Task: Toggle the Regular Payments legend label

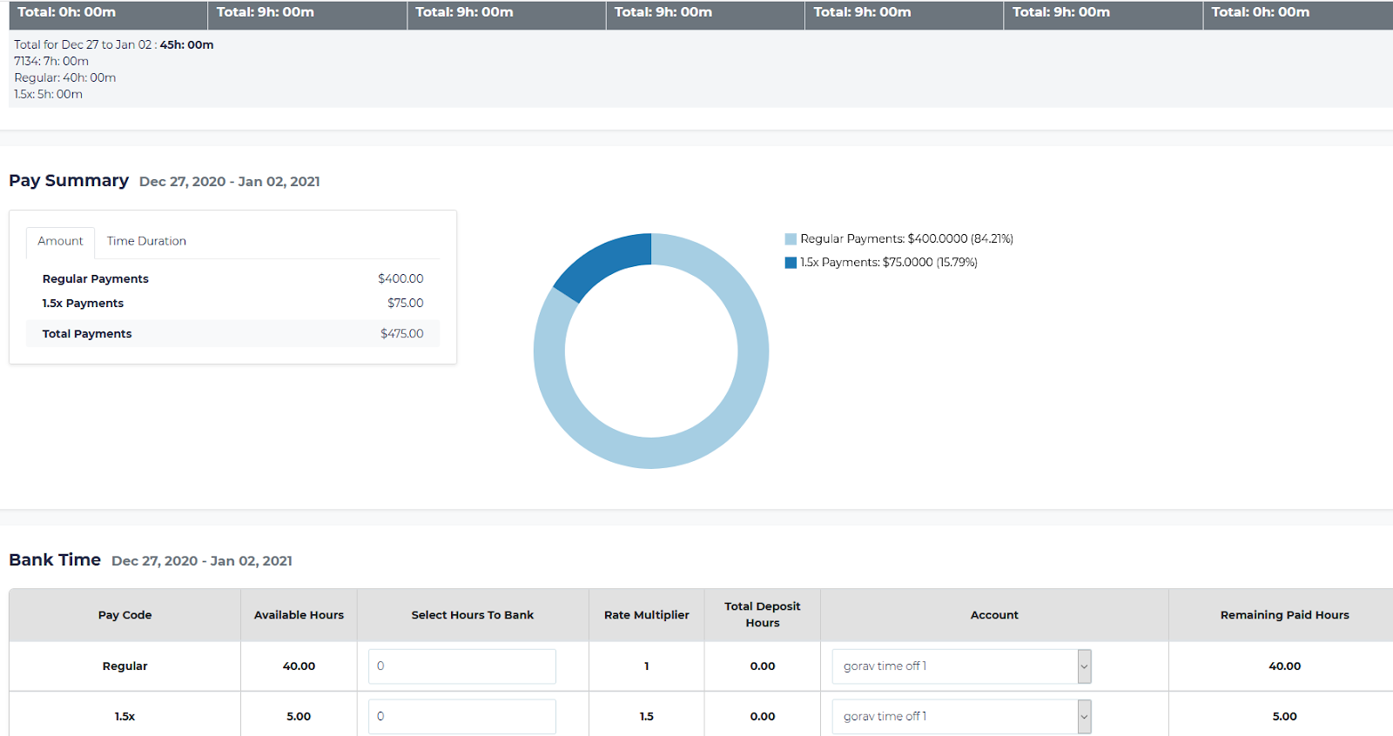Action: [906, 239]
